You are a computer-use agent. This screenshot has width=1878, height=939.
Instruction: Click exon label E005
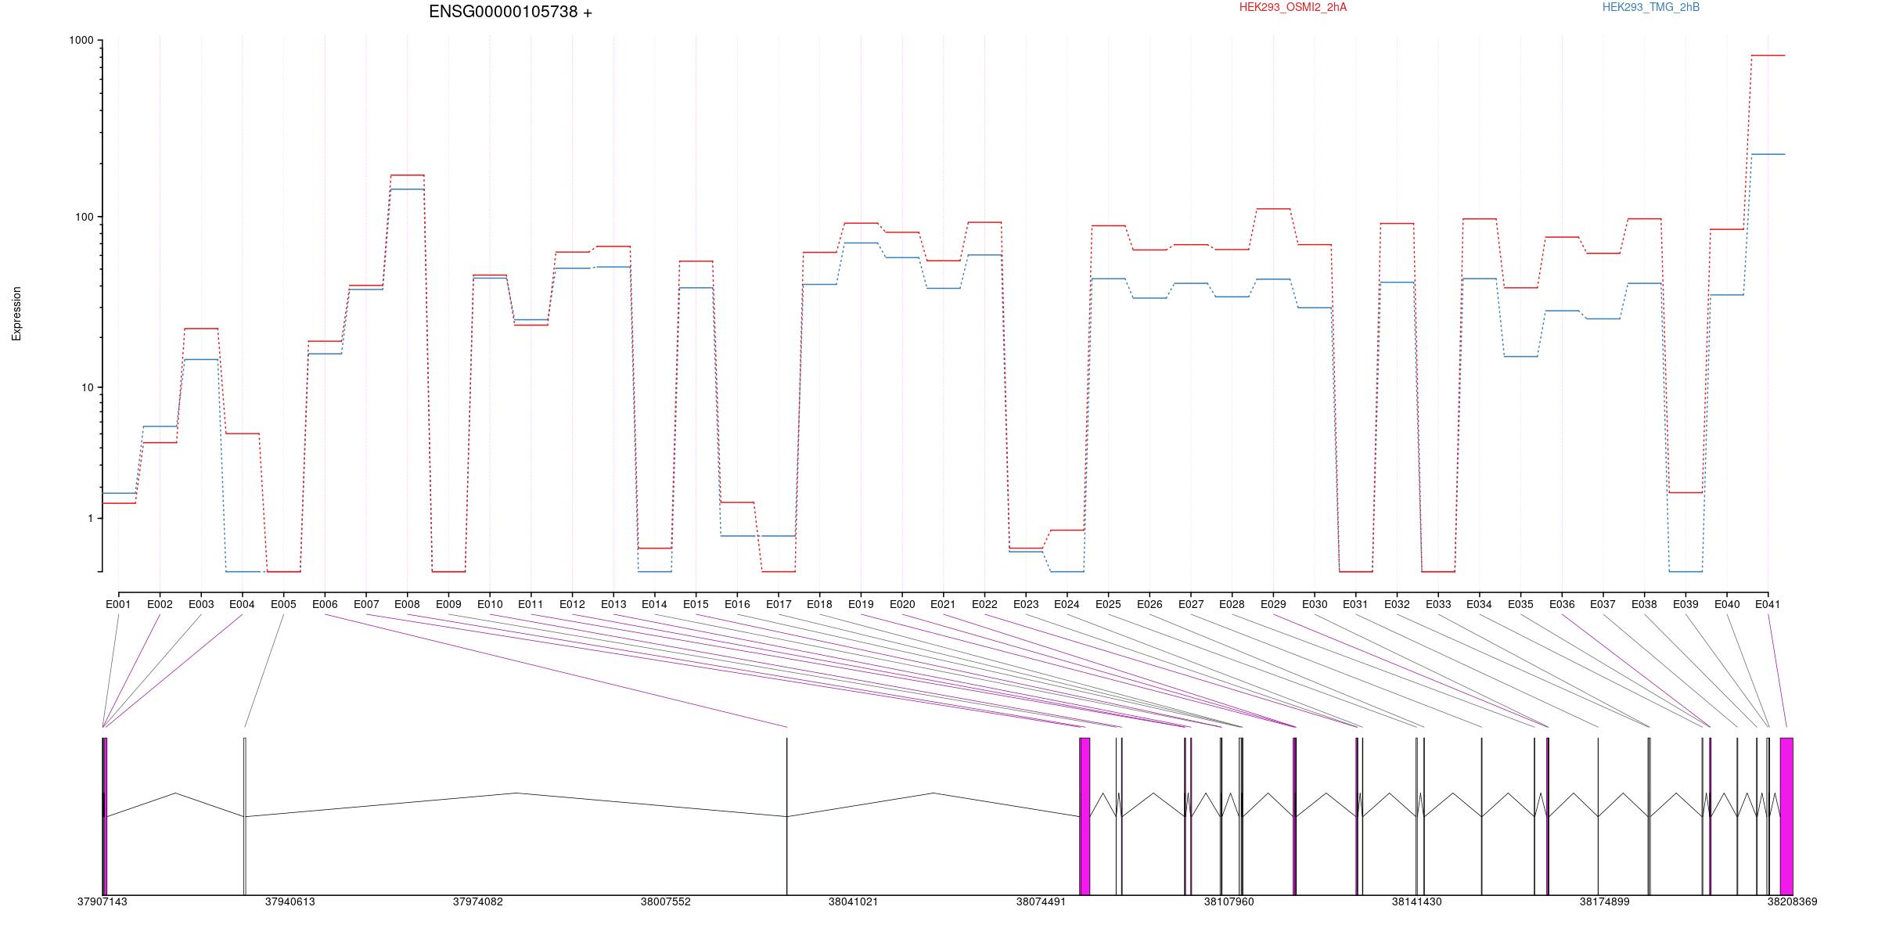click(283, 604)
